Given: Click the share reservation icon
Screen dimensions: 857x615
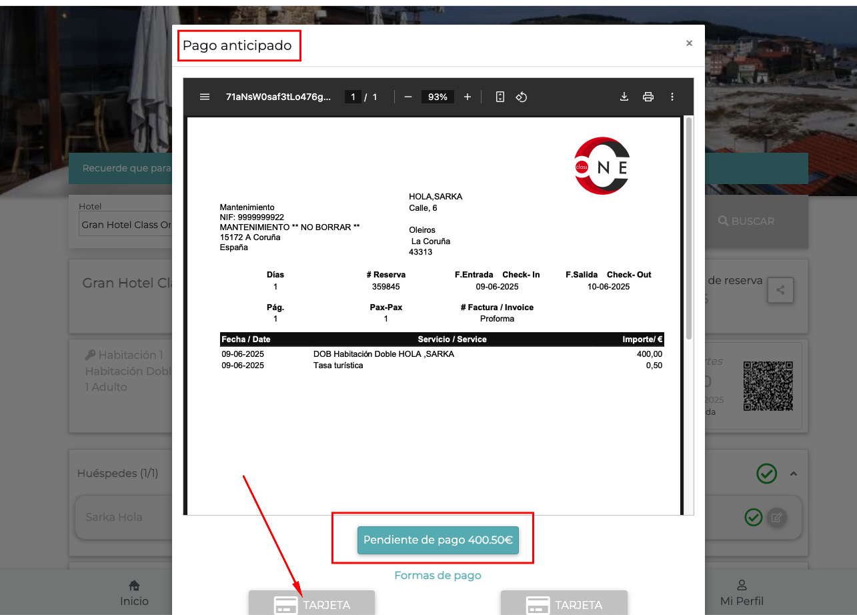Looking at the screenshot, I should (x=780, y=290).
